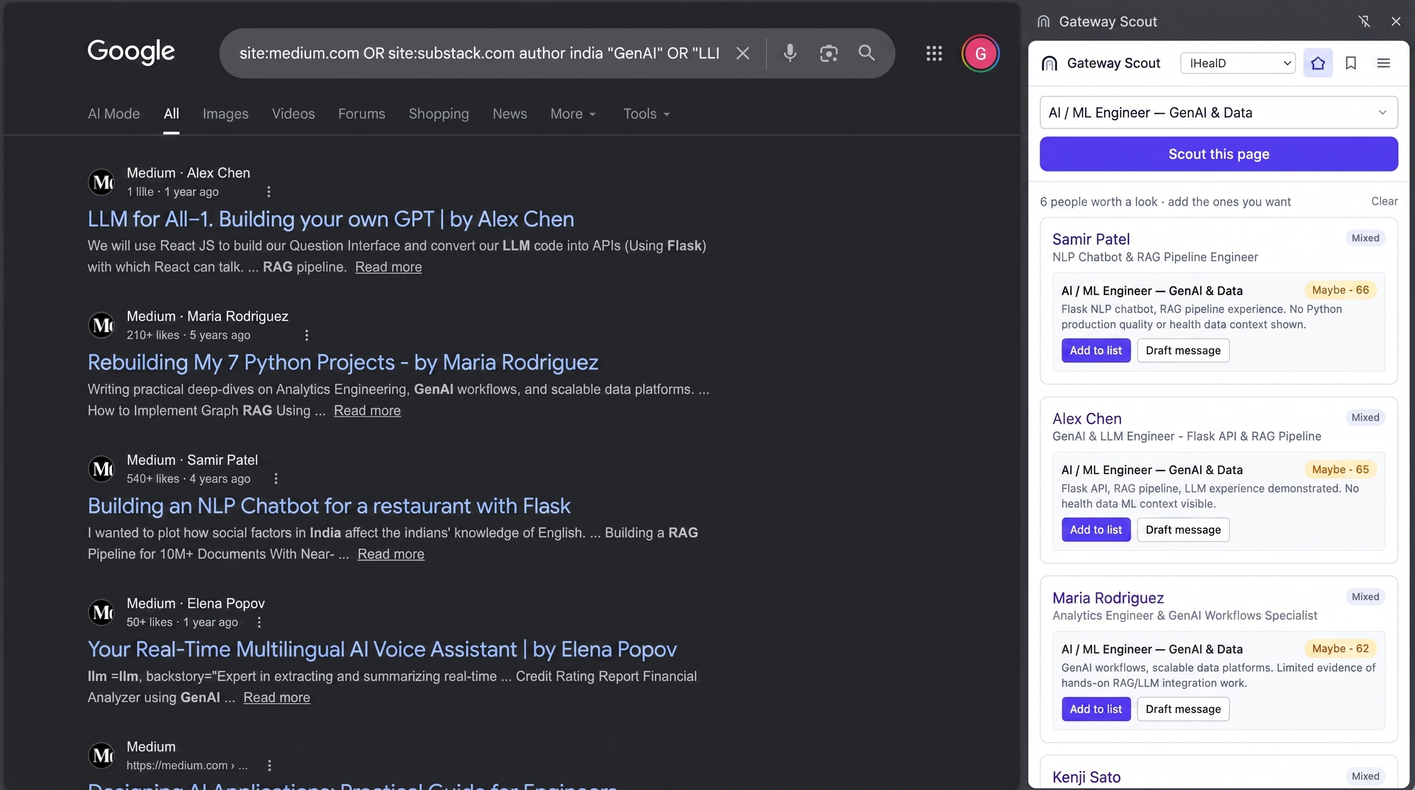The width and height of the screenshot is (1415, 790).
Task: Submit the search with the magnifier icon
Action: tap(866, 53)
